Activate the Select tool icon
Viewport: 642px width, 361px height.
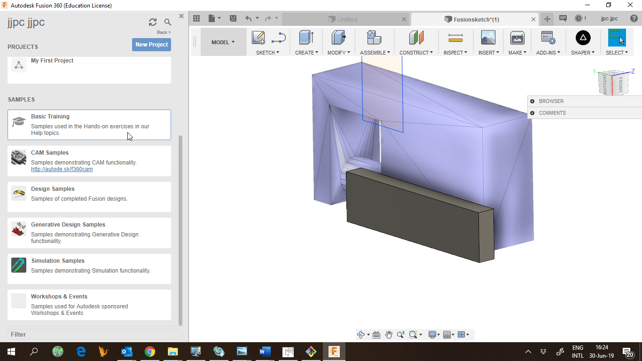point(617,38)
